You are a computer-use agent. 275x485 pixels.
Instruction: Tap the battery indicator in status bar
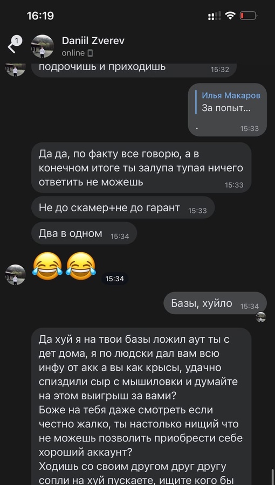click(x=249, y=16)
